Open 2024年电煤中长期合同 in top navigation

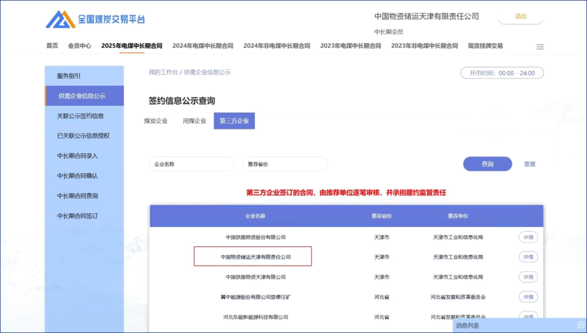(203, 46)
